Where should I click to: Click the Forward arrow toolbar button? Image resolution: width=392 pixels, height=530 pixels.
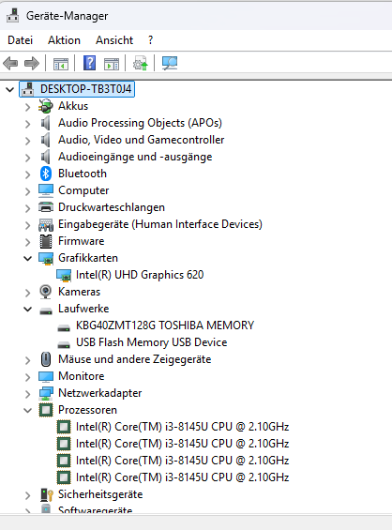click(32, 63)
